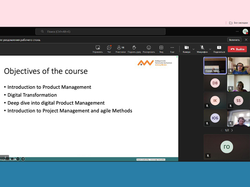Screen dimensions: 250x187
Task: Dismiss the desktop notifications banner
Action: click(246, 40)
